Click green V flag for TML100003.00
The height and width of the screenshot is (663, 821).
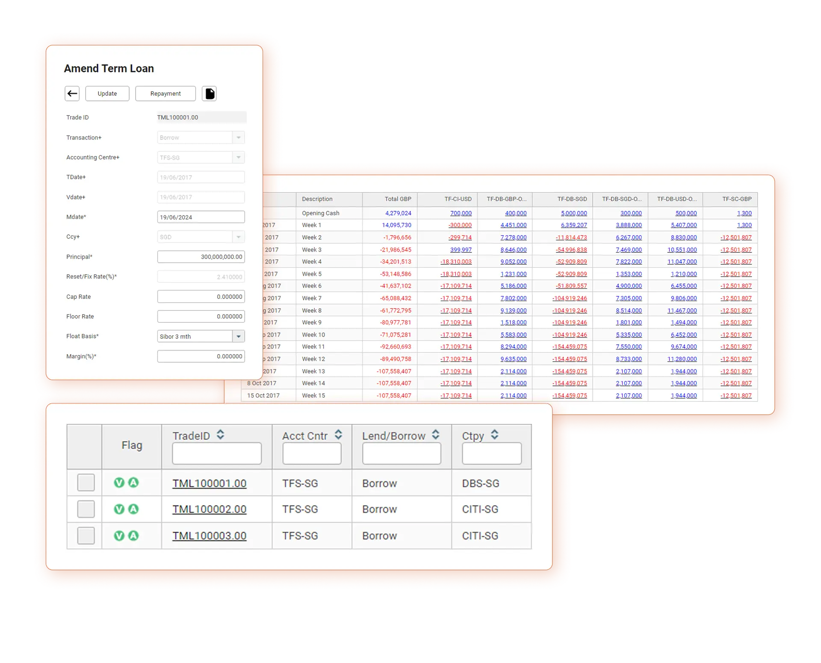[x=119, y=536]
